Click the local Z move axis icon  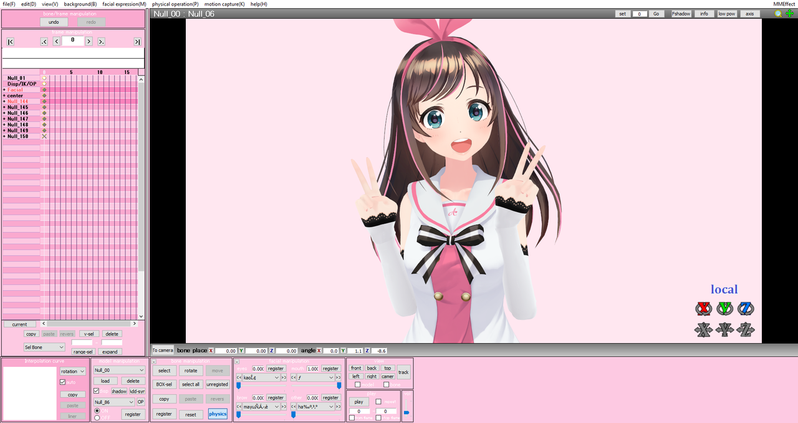point(746,330)
